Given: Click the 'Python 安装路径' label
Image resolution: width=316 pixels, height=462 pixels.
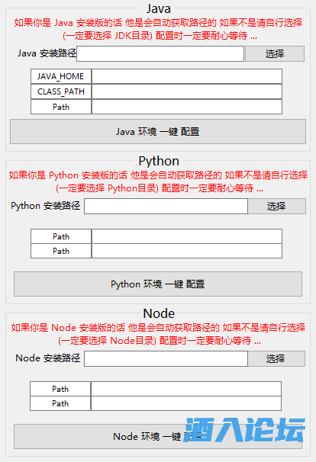Looking at the screenshot, I should (x=46, y=206).
